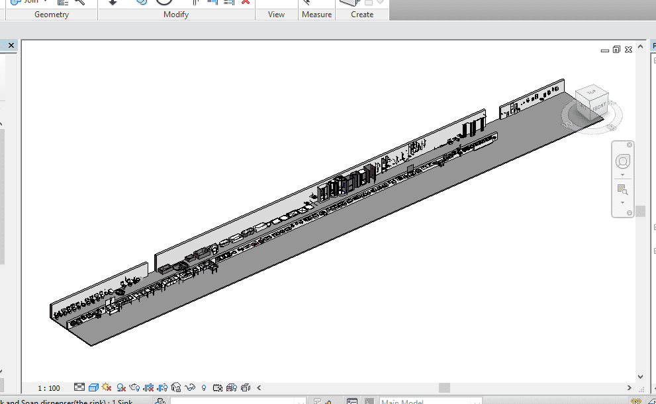Click the Unlocked 3D View house icon
The height and width of the screenshot is (404, 656).
[176, 387]
